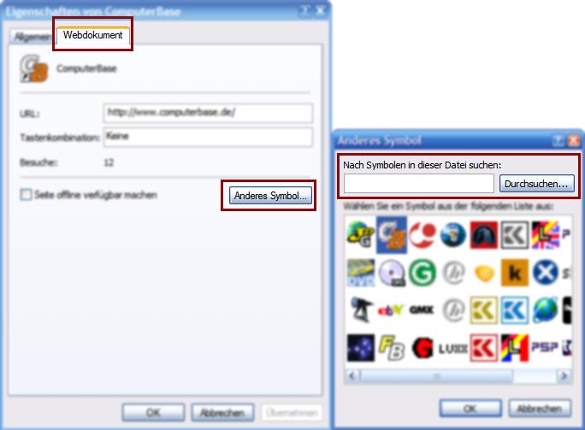Click the 'Durchsuchen...' button
Screen dimensions: 585x430
pyautogui.click(x=536, y=184)
